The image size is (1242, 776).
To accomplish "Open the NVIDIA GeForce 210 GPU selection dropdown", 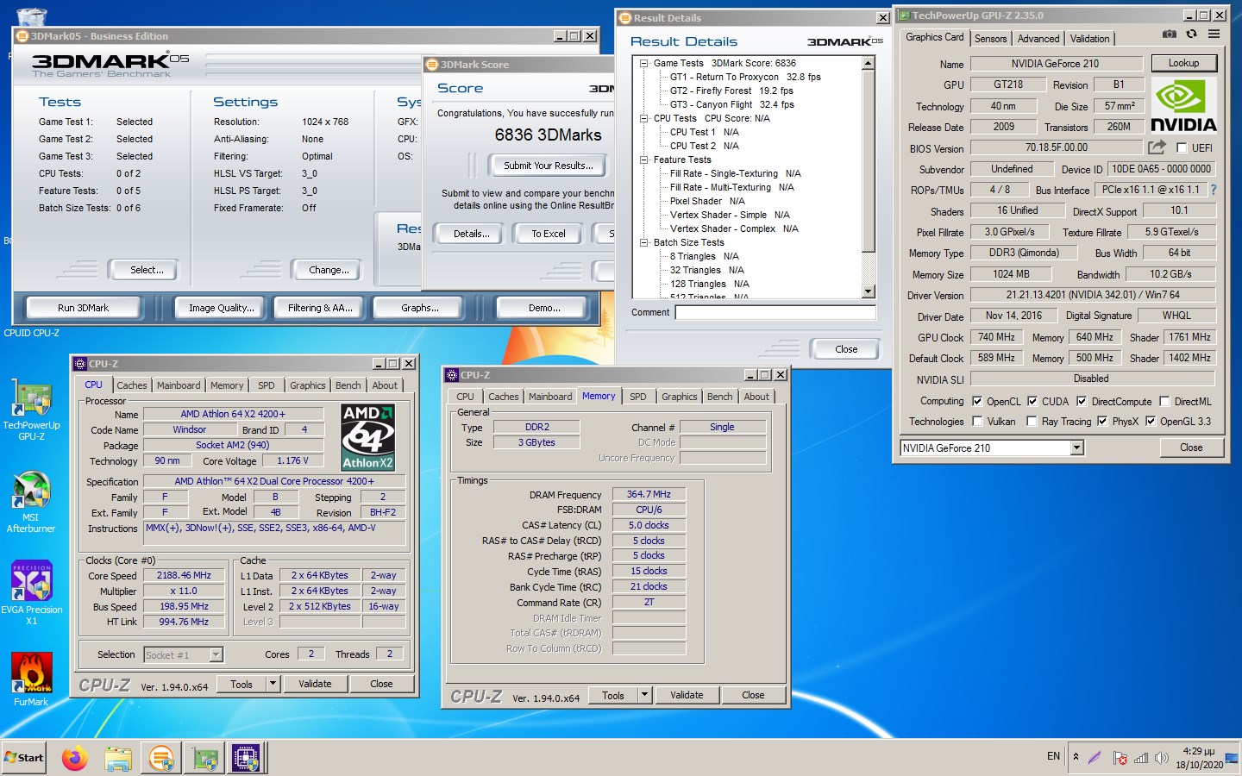I will point(1076,447).
